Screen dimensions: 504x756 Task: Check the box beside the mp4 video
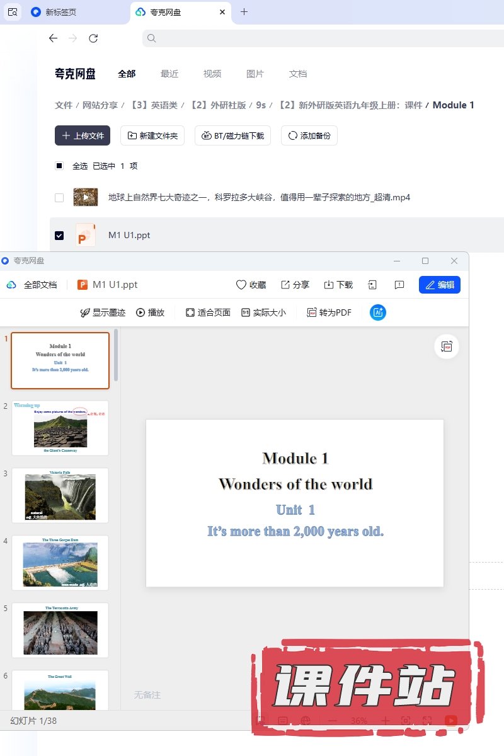coord(59,198)
